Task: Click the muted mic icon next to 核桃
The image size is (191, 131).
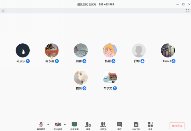Action: tap(84, 88)
